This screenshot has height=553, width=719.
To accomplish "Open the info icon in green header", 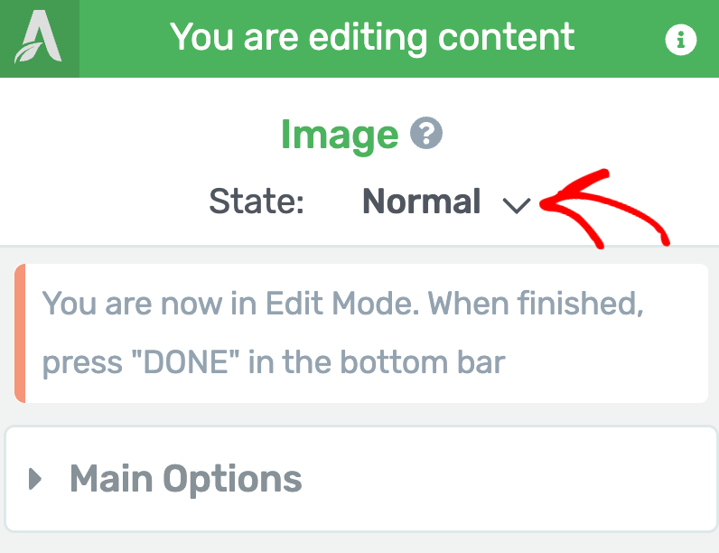I will tap(680, 40).
